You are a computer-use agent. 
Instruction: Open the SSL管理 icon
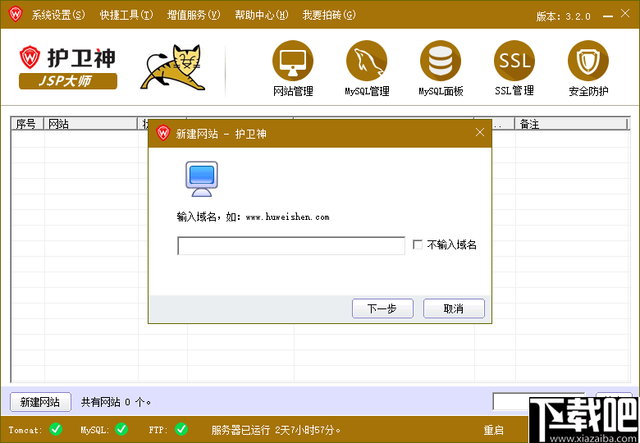[x=514, y=61]
